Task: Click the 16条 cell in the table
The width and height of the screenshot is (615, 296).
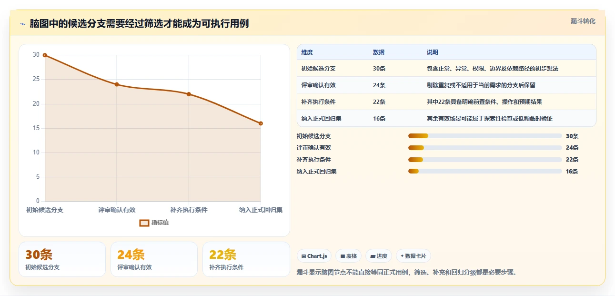Action: (379, 119)
